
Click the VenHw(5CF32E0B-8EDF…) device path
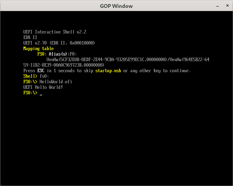click(128, 60)
